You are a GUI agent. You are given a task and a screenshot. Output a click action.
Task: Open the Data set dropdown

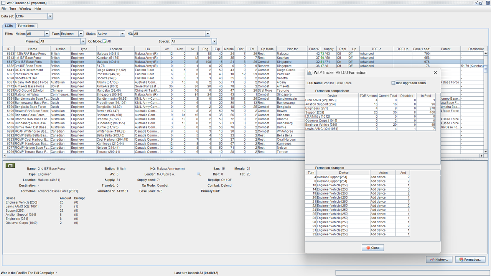click(x=50, y=16)
